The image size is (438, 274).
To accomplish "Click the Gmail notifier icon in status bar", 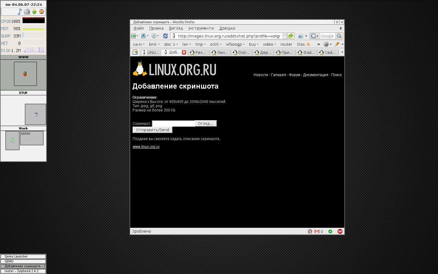I will [x=317, y=231].
